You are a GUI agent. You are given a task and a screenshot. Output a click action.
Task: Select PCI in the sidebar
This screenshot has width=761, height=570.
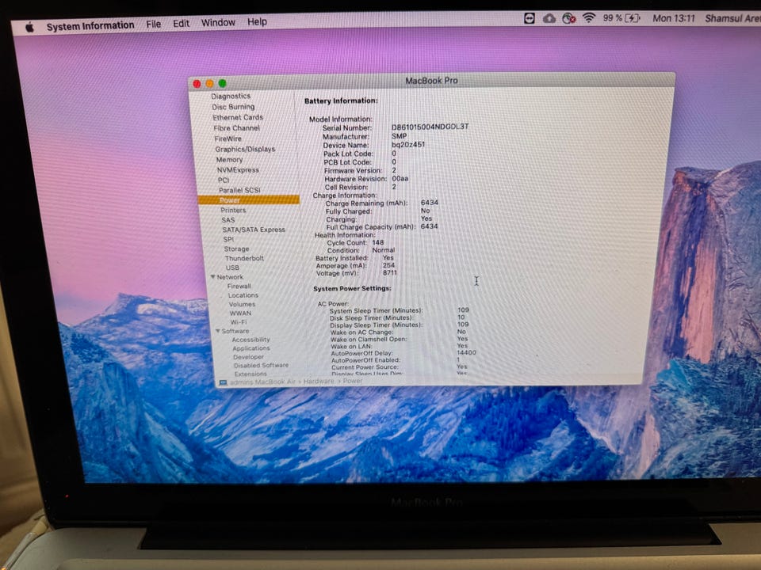(x=224, y=180)
